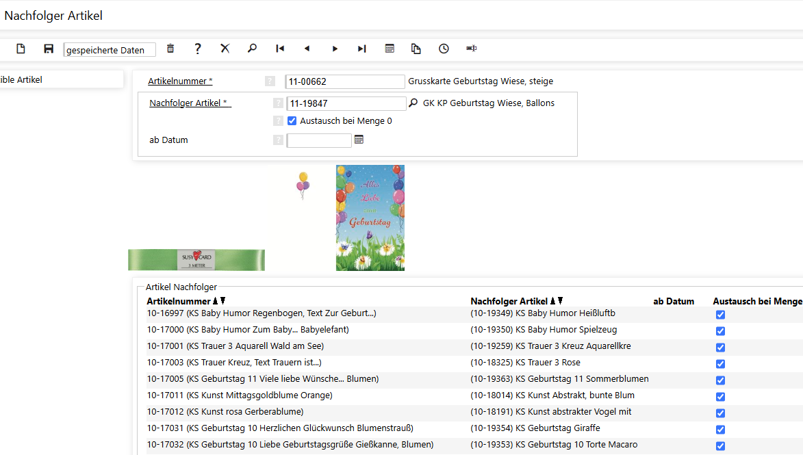The width and height of the screenshot is (803, 455).
Task: Click the save floppy disk icon
Action: 49,49
